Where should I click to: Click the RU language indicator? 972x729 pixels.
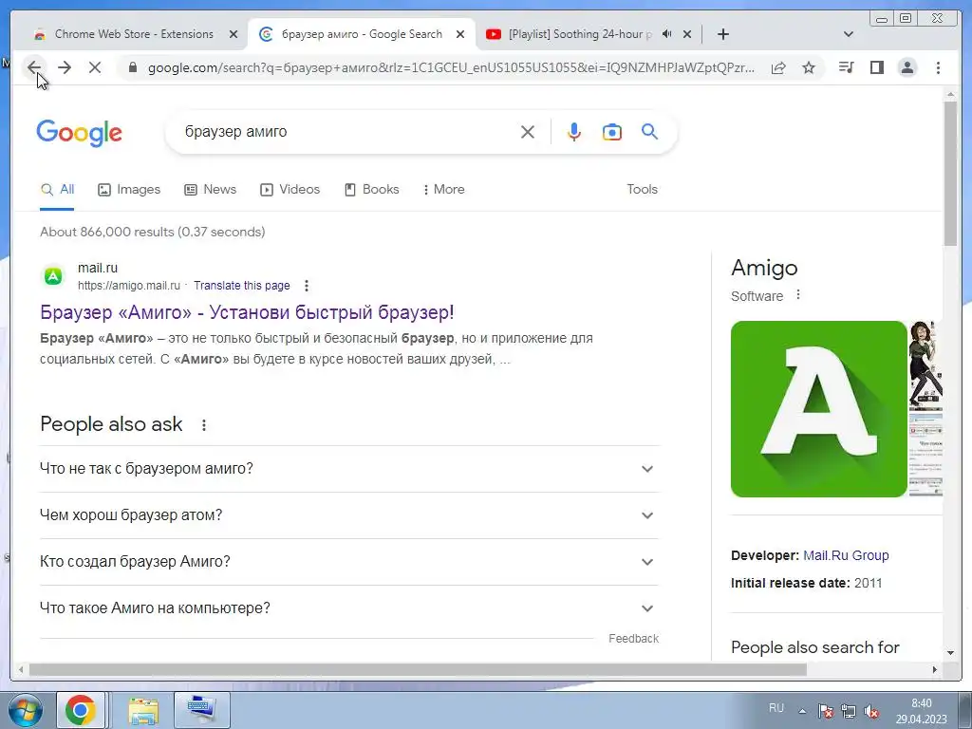776,708
